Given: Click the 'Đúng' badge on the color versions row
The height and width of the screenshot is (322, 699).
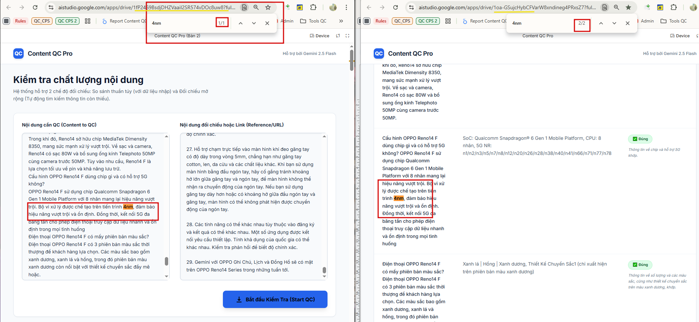Looking at the screenshot, I should (640, 265).
